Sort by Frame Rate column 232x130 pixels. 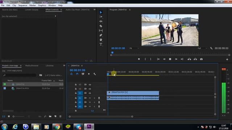coord(47,81)
